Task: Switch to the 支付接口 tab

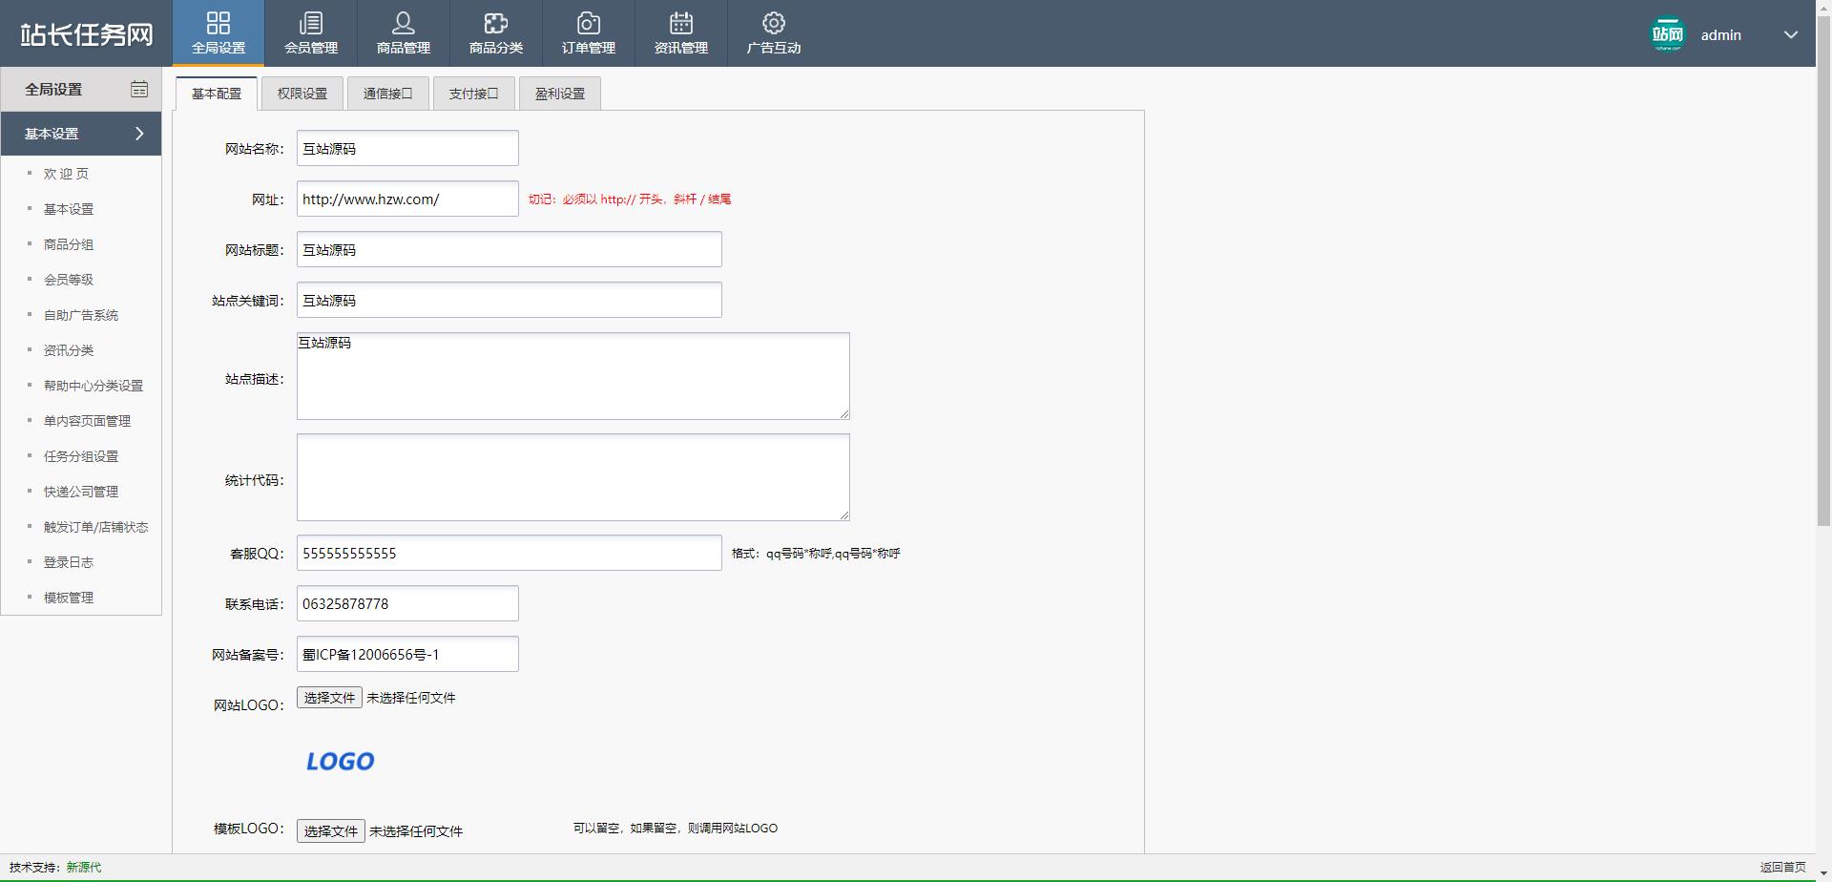Action: (474, 94)
